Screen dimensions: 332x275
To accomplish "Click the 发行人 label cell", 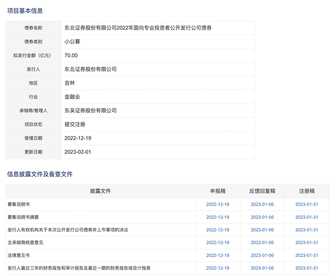I will click(33, 69).
